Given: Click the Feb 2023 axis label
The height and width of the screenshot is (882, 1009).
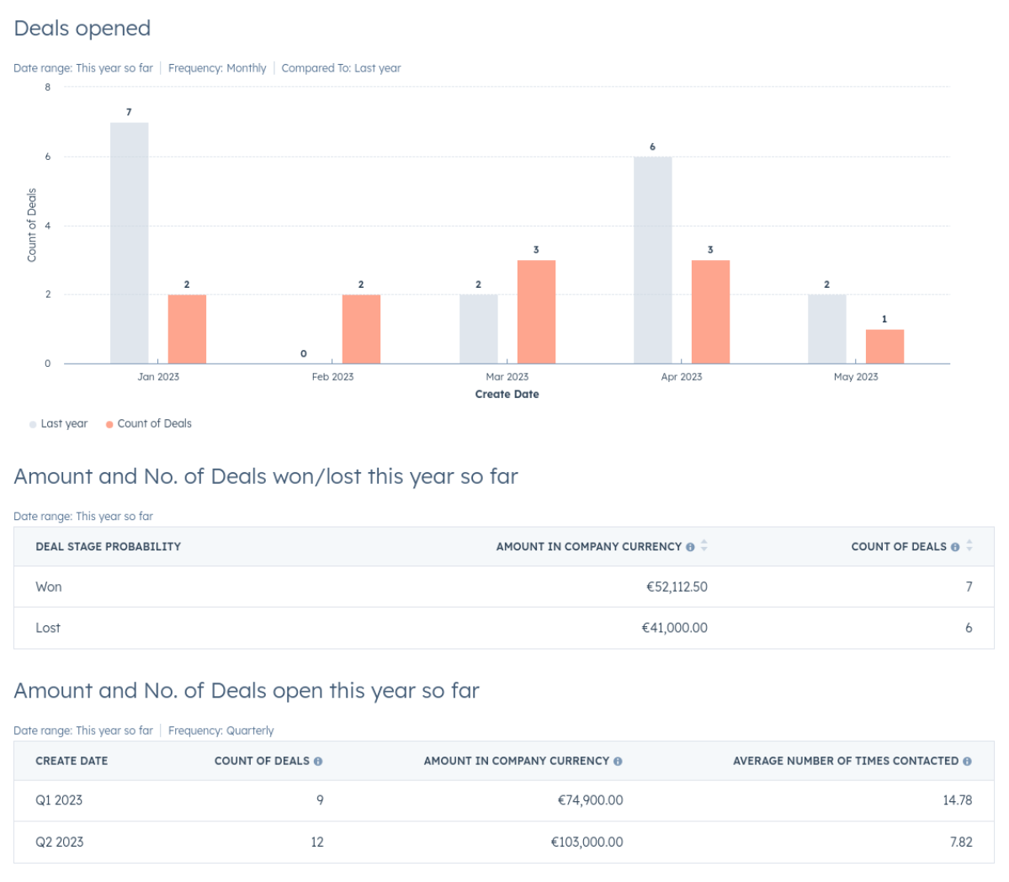Looking at the screenshot, I should click(x=332, y=377).
